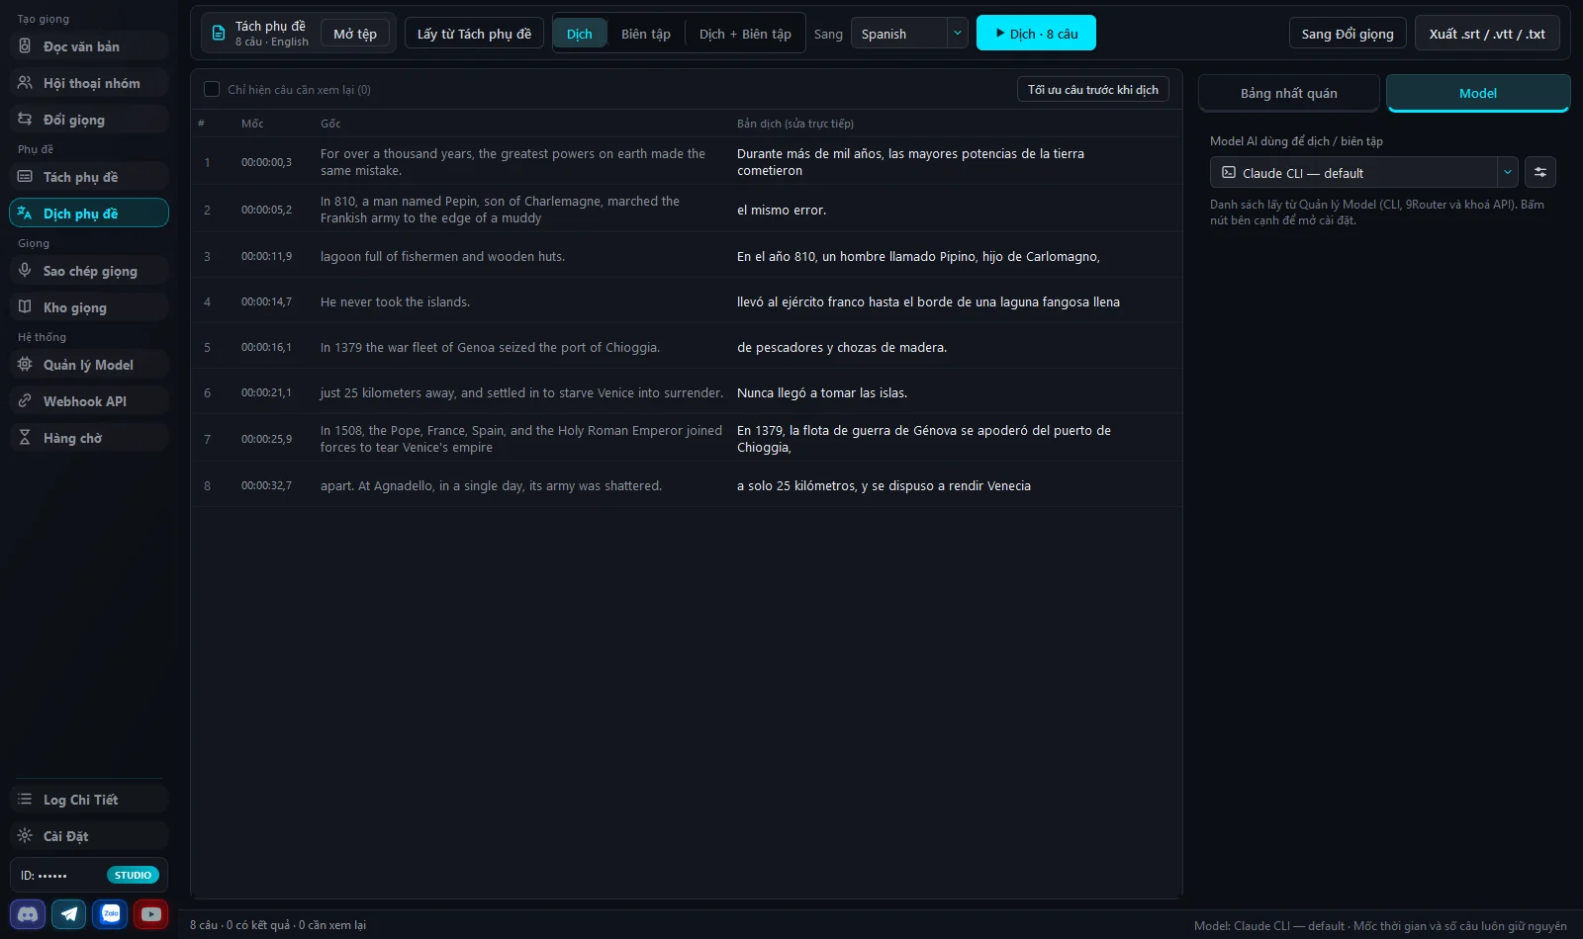Viewport: 1583px width, 939px height.
Task: Edit translation 'de pescadores y chozas de madera.'
Action: [842, 347]
